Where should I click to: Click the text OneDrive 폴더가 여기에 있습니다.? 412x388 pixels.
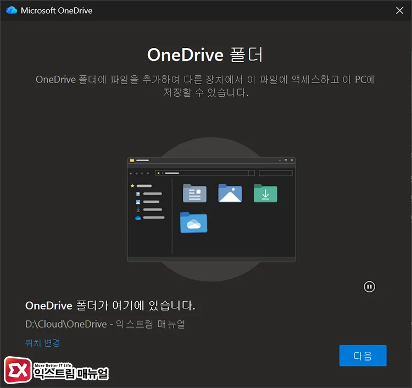tap(110, 306)
